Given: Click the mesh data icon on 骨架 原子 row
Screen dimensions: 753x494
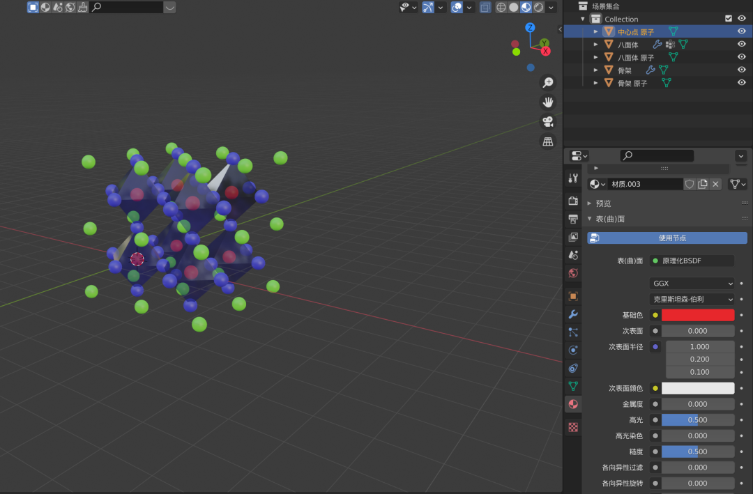Looking at the screenshot, I should click(x=666, y=83).
